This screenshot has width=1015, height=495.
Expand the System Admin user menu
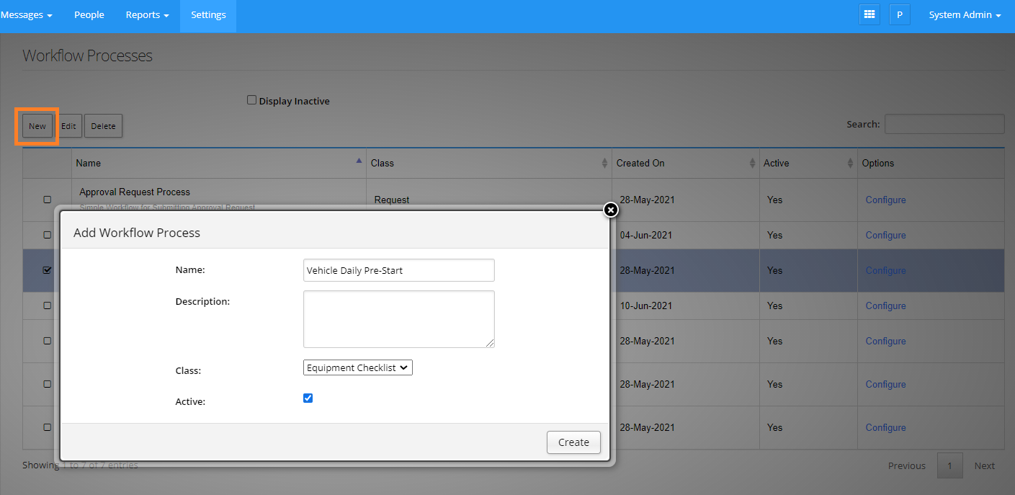965,15
